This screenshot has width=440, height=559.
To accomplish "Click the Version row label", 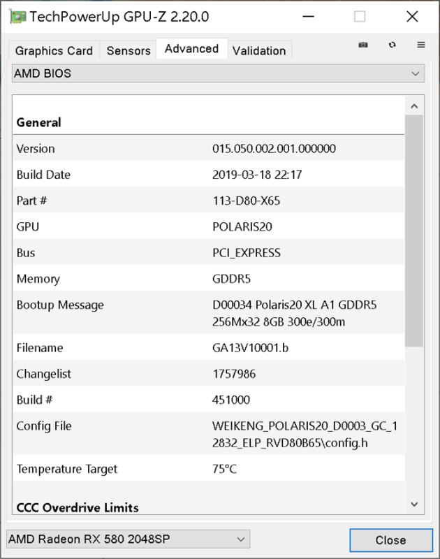I will pyautogui.click(x=36, y=149).
